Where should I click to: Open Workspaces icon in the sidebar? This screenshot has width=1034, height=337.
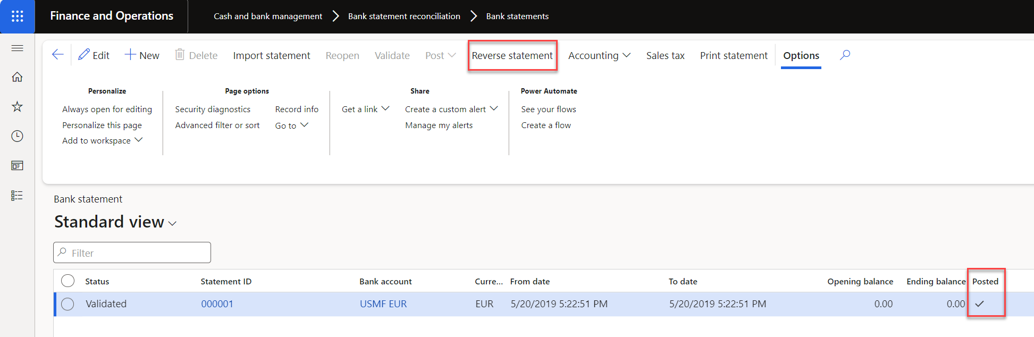coord(17,166)
